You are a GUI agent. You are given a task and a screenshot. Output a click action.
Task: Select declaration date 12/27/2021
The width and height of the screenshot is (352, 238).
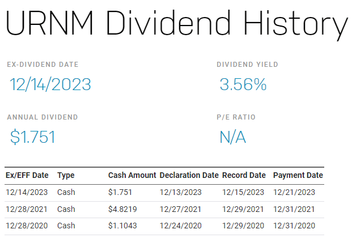pos(180,209)
